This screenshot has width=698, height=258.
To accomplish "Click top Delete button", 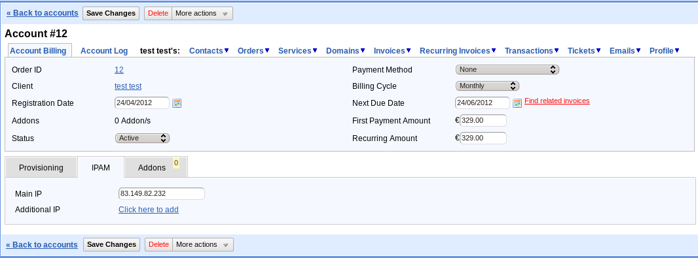I will click(158, 13).
